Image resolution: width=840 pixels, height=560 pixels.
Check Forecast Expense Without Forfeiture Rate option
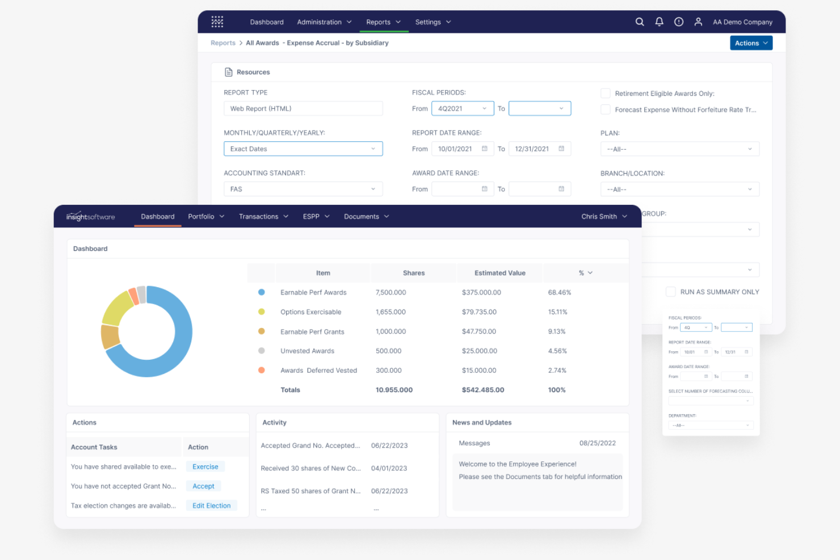tap(605, 110)
